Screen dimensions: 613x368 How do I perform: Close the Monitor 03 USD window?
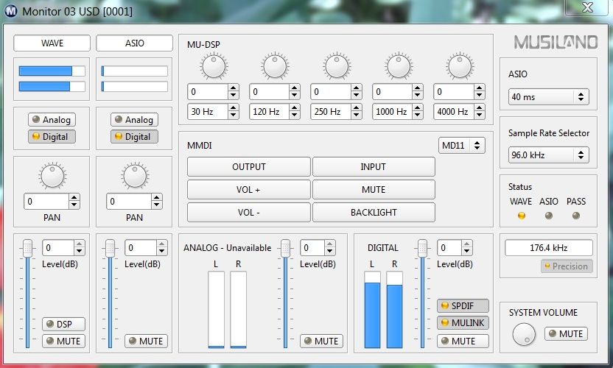point(587,7)
